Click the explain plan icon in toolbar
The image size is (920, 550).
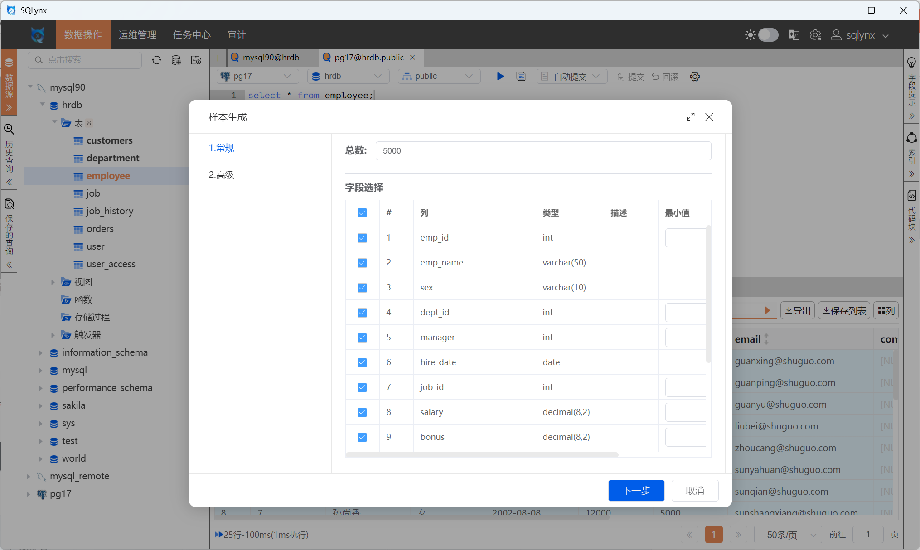click(521, 77)
